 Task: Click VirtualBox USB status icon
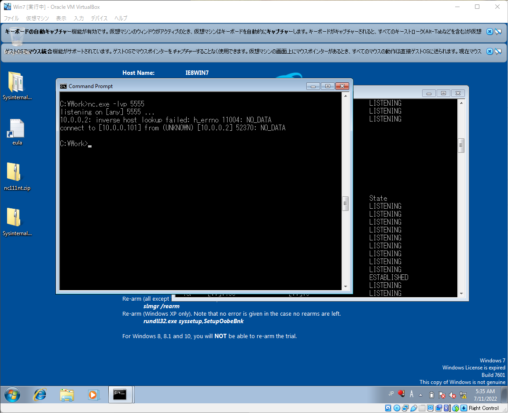(x=414, y=408)
